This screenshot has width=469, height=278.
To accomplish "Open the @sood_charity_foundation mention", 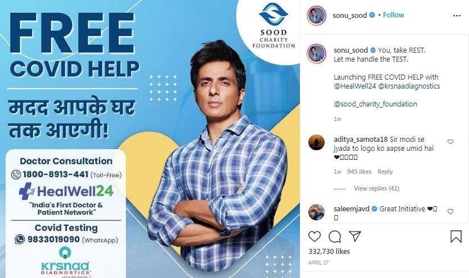I will [x=375, y=104].
